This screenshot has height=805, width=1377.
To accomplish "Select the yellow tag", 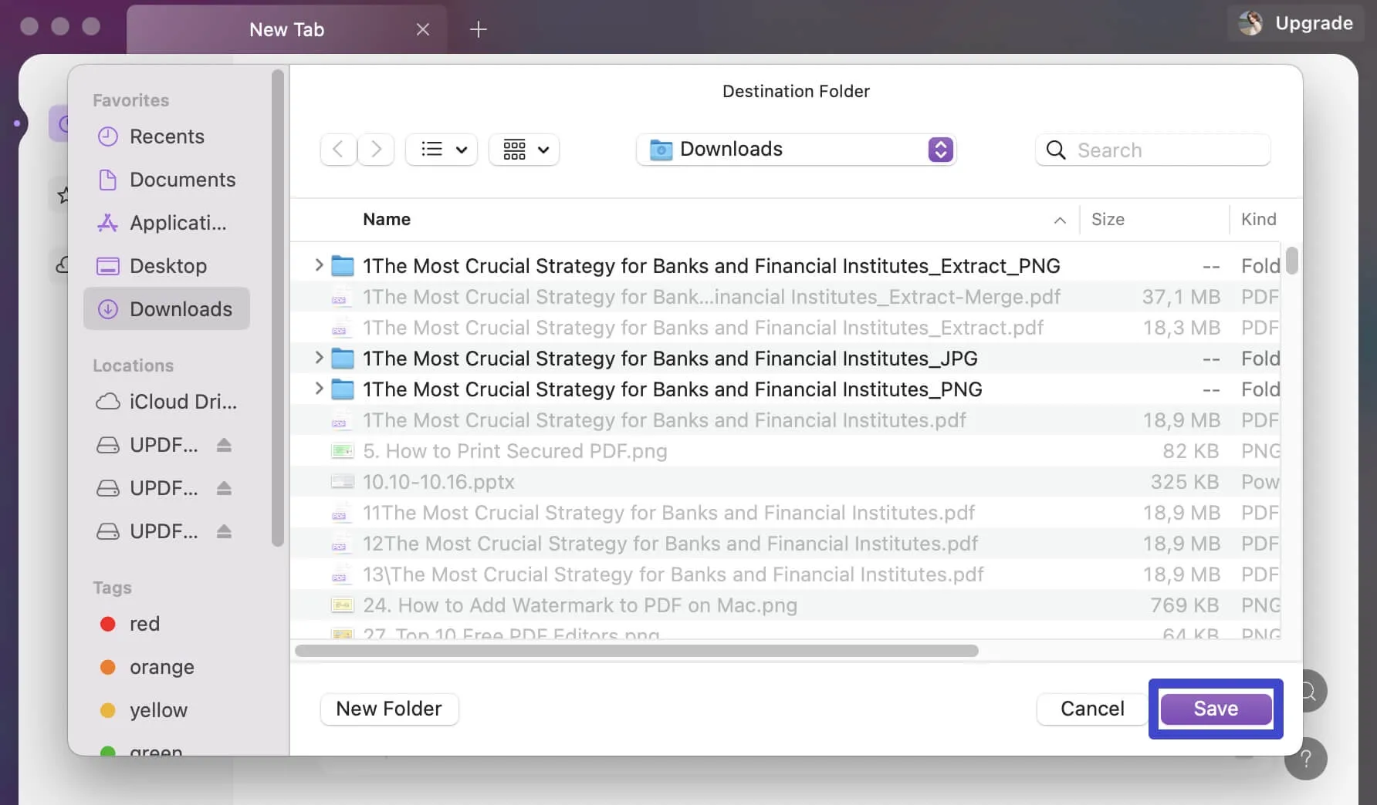I will point(157,710).
